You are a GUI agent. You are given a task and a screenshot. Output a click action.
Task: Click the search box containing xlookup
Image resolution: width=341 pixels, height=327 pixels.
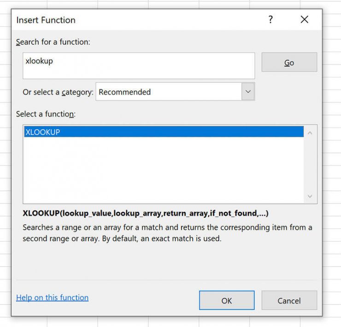pyautogui.click(x=138, y=65)
